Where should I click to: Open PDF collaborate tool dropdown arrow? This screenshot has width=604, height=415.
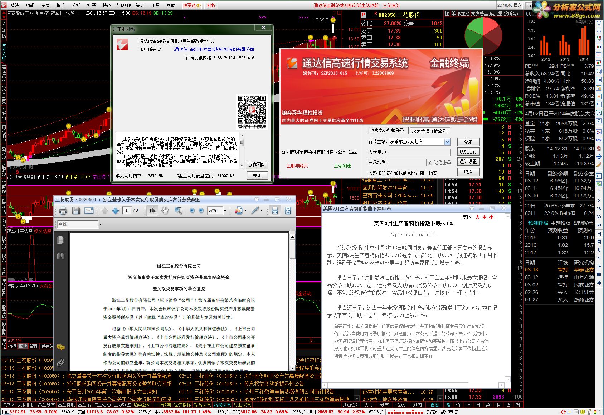coord(245,211)
